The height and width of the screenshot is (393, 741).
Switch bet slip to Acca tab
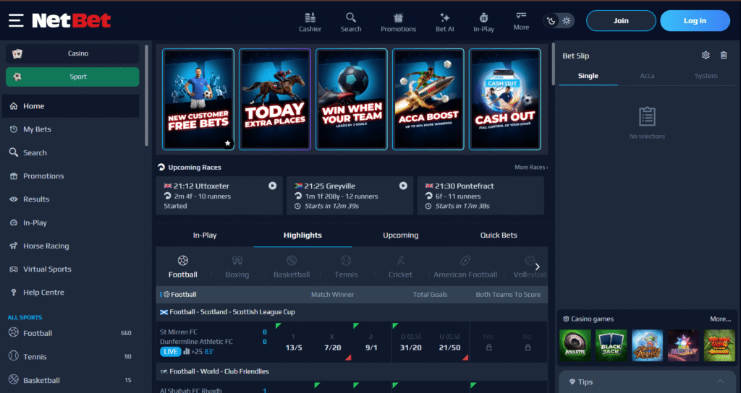647,75
